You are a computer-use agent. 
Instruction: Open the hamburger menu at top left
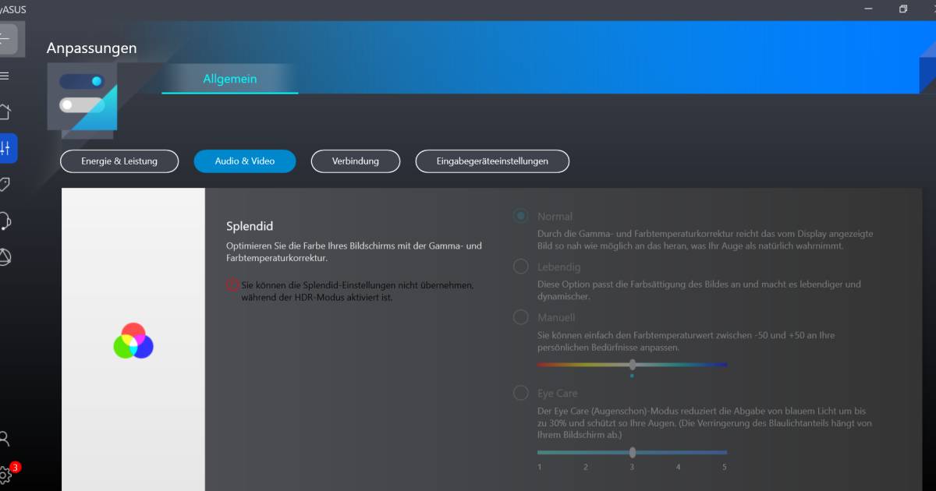[7, 76]
